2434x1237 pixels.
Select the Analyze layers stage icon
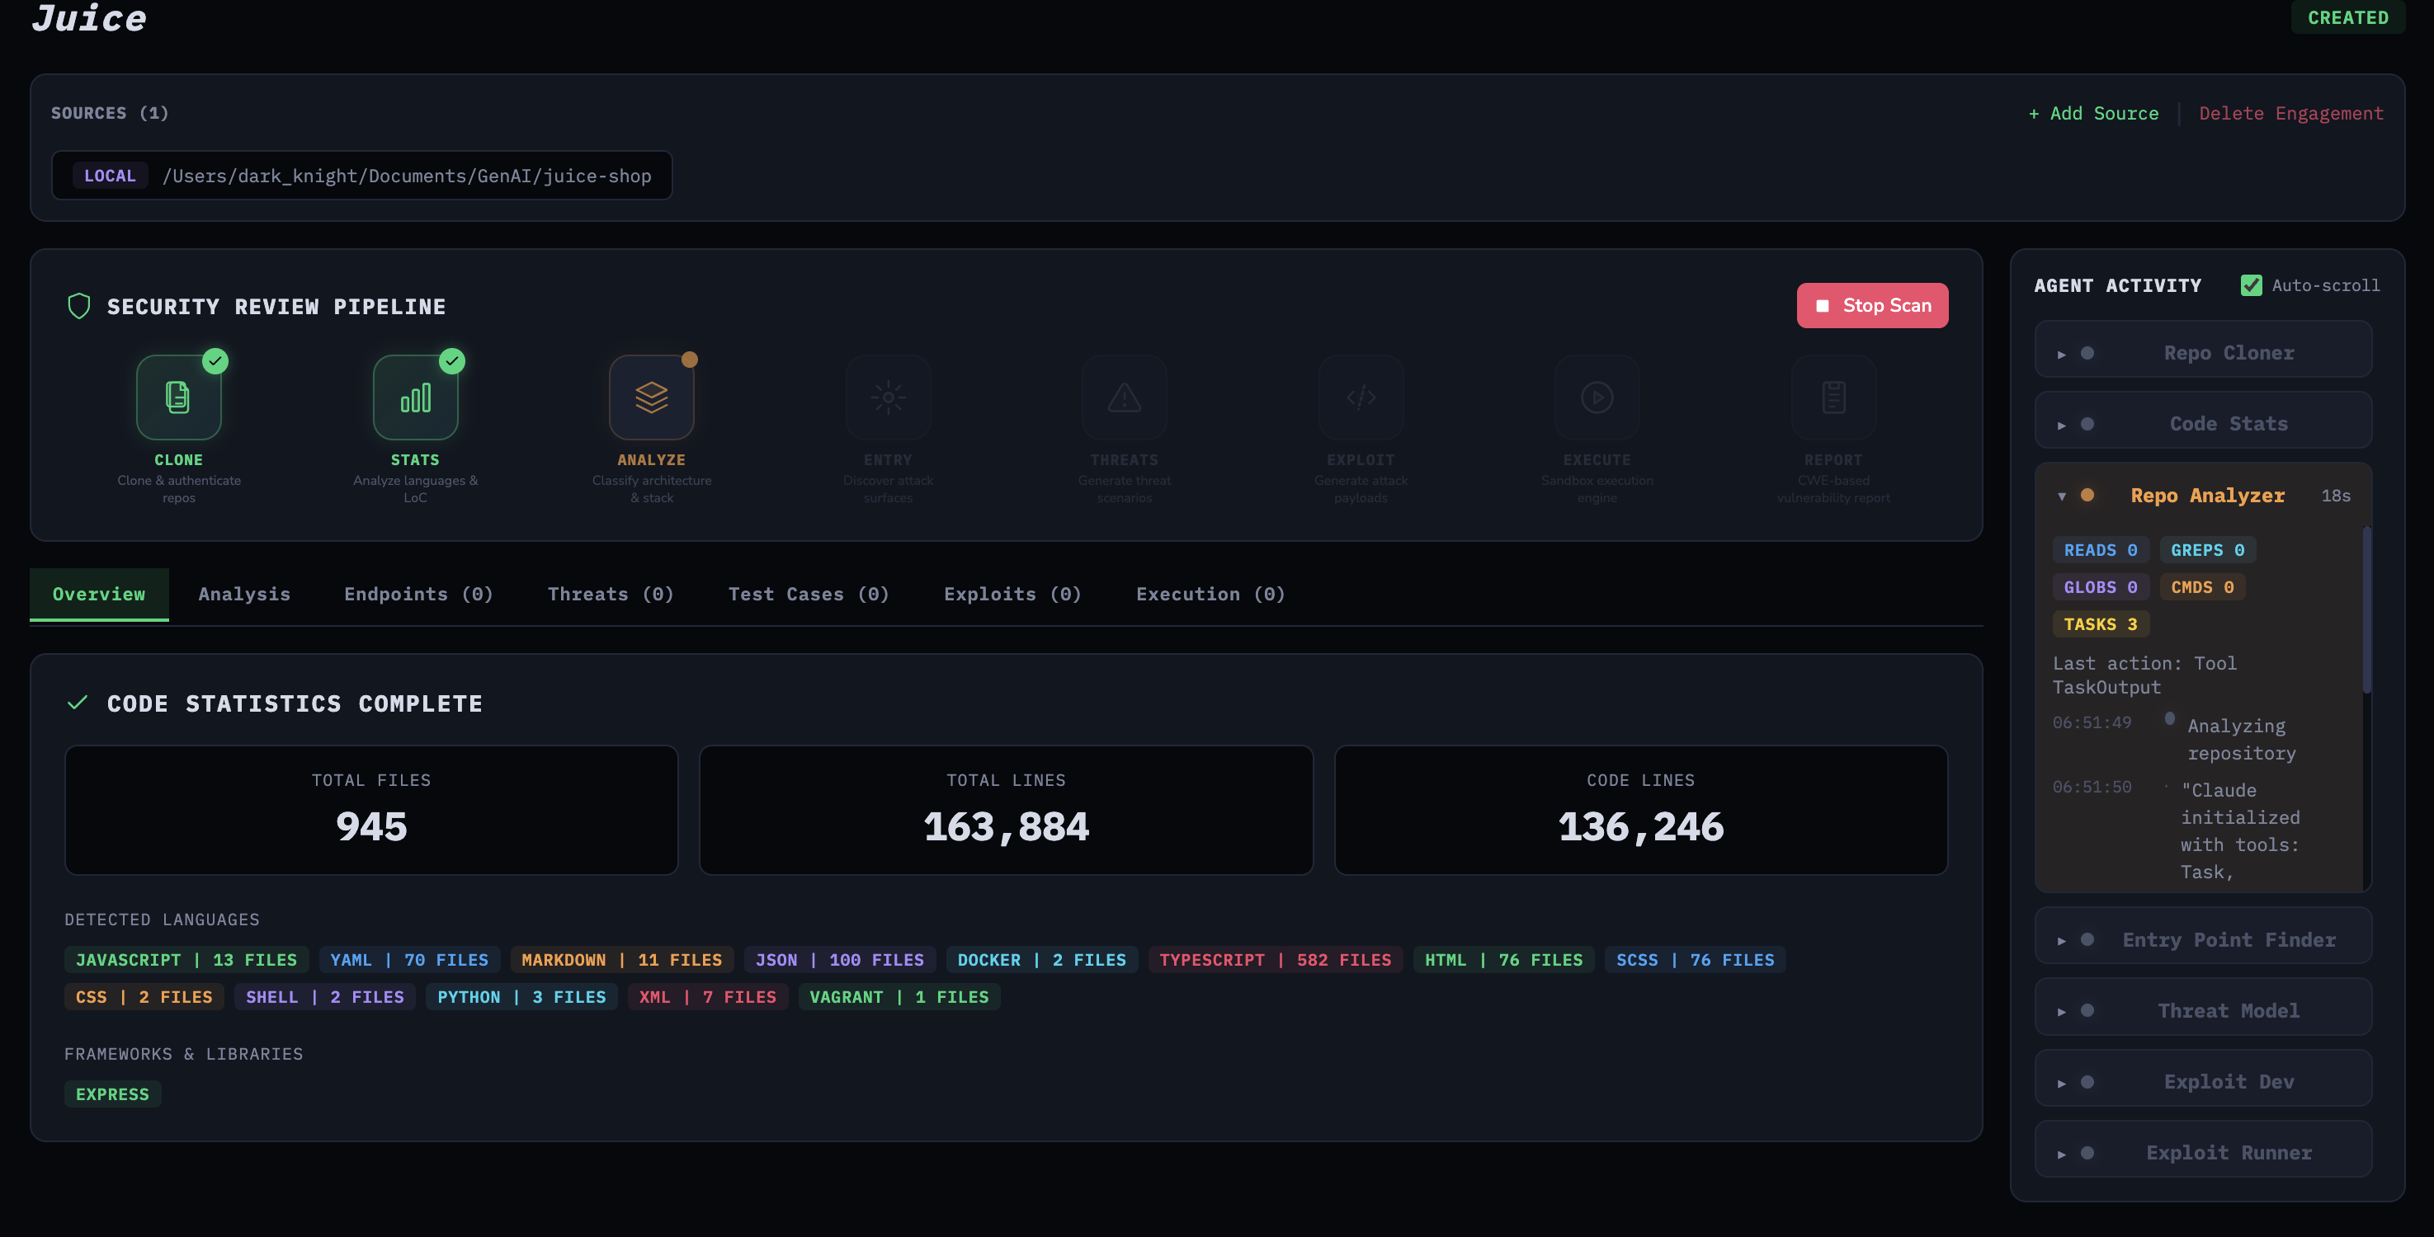point(651,397)
